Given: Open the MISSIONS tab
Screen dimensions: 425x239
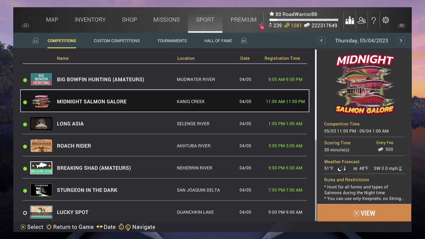Looking at the screenshot, I should (x=166, y=20).
